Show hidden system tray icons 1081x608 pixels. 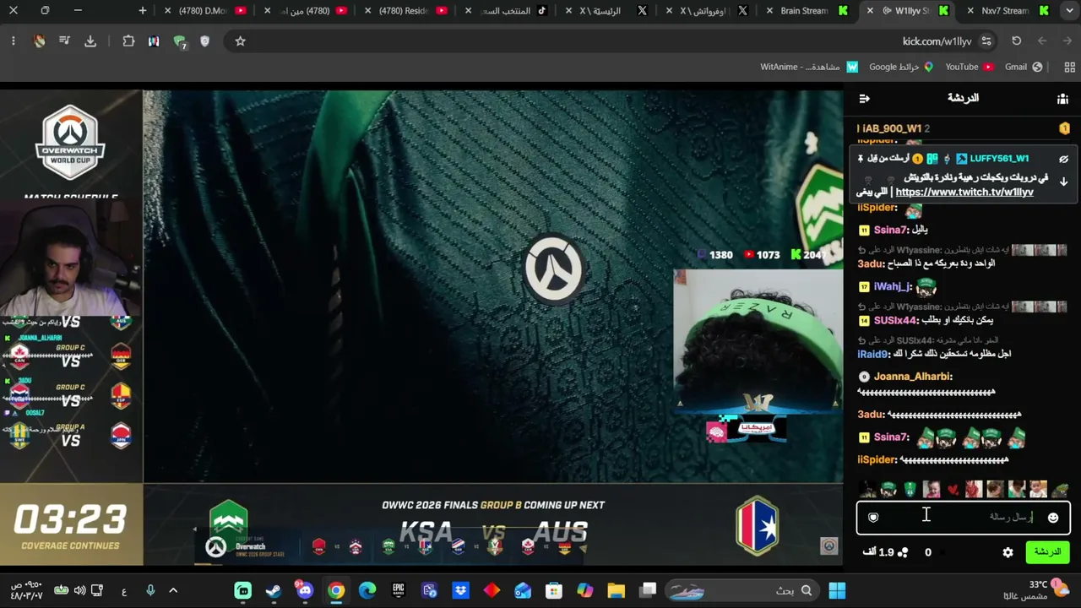point(173,590)
